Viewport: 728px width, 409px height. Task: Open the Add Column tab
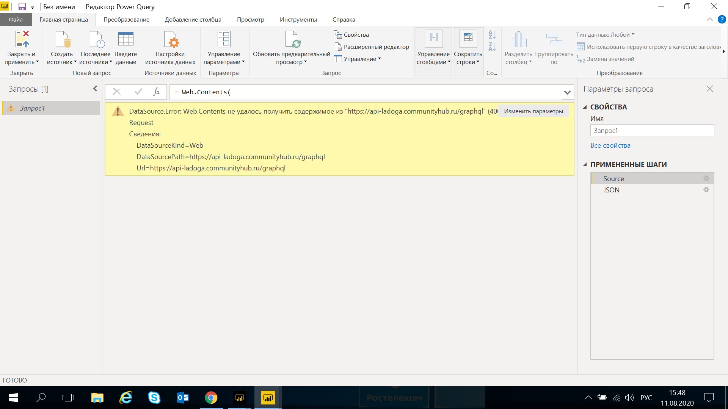193,20
